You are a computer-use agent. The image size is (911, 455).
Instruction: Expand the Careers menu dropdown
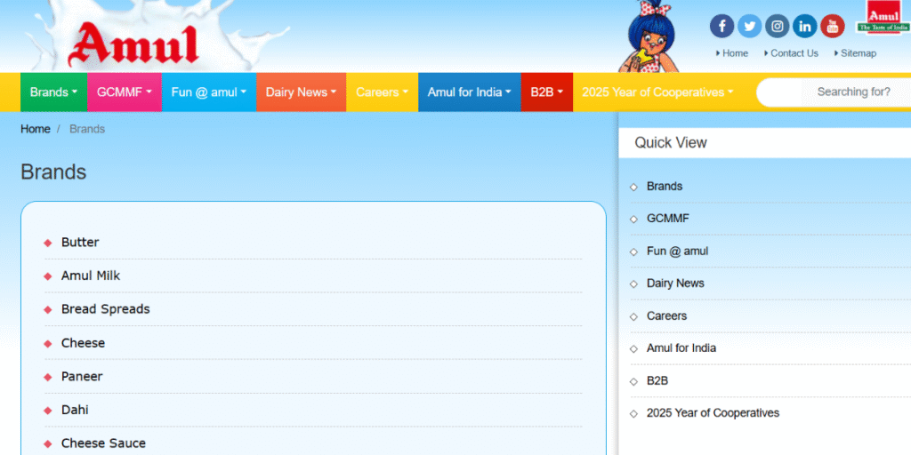[x=382, y=92]
